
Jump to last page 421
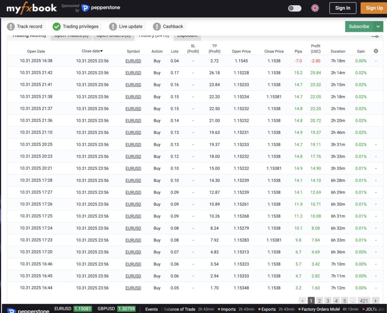click(x=364, y=301)
